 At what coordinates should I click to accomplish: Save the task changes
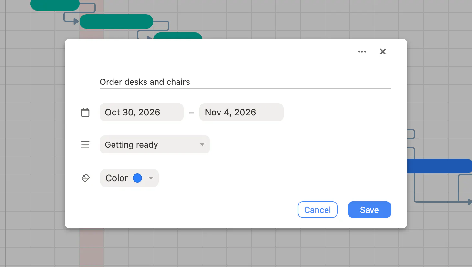(370, 210)
